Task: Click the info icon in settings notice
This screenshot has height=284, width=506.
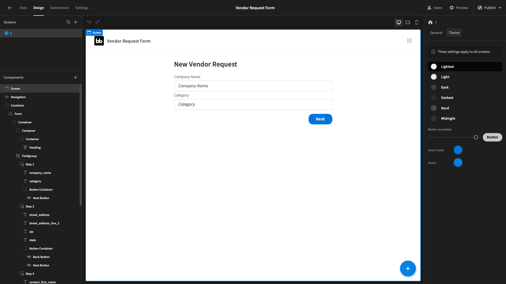Action: [433, 52]
